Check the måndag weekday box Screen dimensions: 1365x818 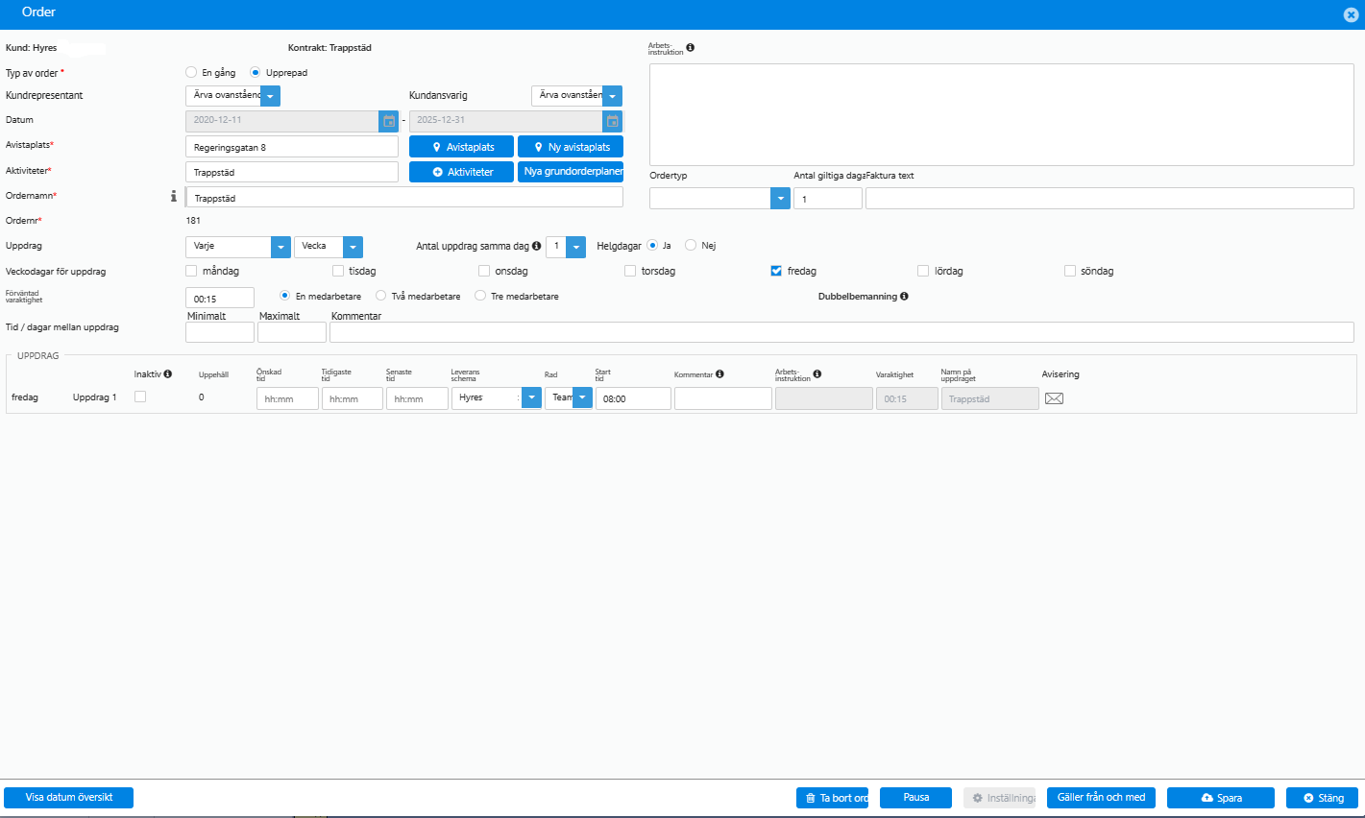coord(191,271)
